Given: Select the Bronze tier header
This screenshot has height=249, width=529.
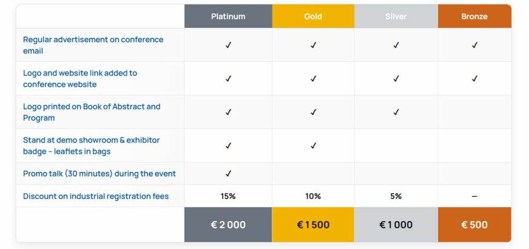Looking at the screenshot, I should pyautogui.click(x=474, y=17).
